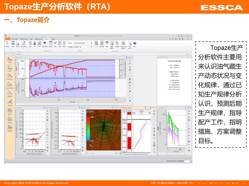Click the Delete trash icon
This screenshot has height=186, width=249.
coord(64,44)
